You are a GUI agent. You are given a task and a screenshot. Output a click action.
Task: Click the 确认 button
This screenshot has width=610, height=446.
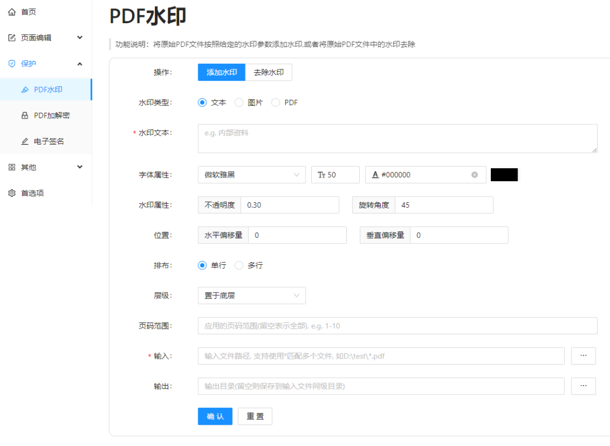[x=215, y=417]
